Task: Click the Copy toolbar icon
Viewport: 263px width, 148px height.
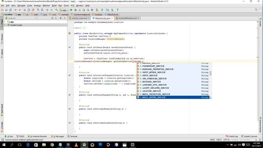Action: pos(29,10)
